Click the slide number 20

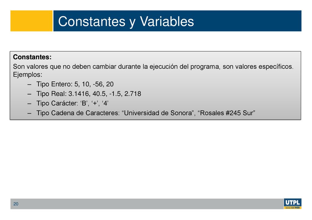coord(16,204)
